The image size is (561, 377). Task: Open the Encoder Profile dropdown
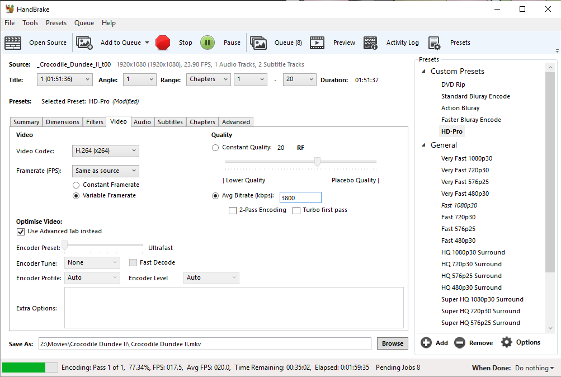(x=92, y=278)
